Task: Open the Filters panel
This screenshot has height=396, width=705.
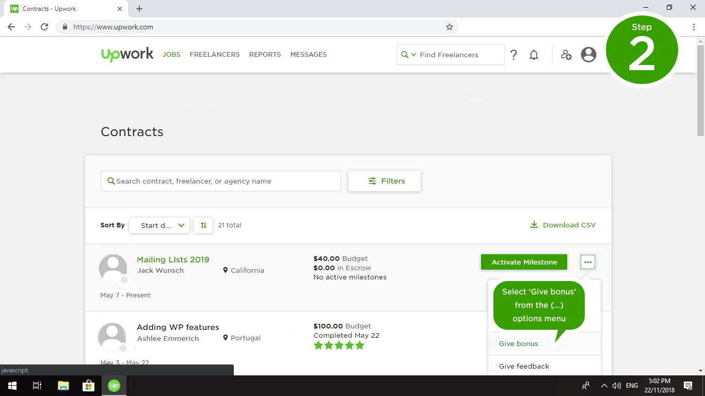Action: [384, 180]
